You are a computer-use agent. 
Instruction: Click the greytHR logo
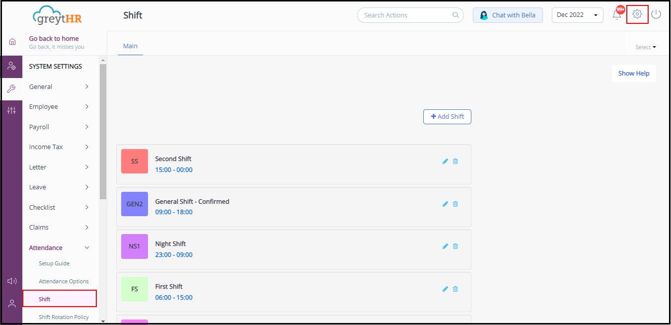point(57,15)
